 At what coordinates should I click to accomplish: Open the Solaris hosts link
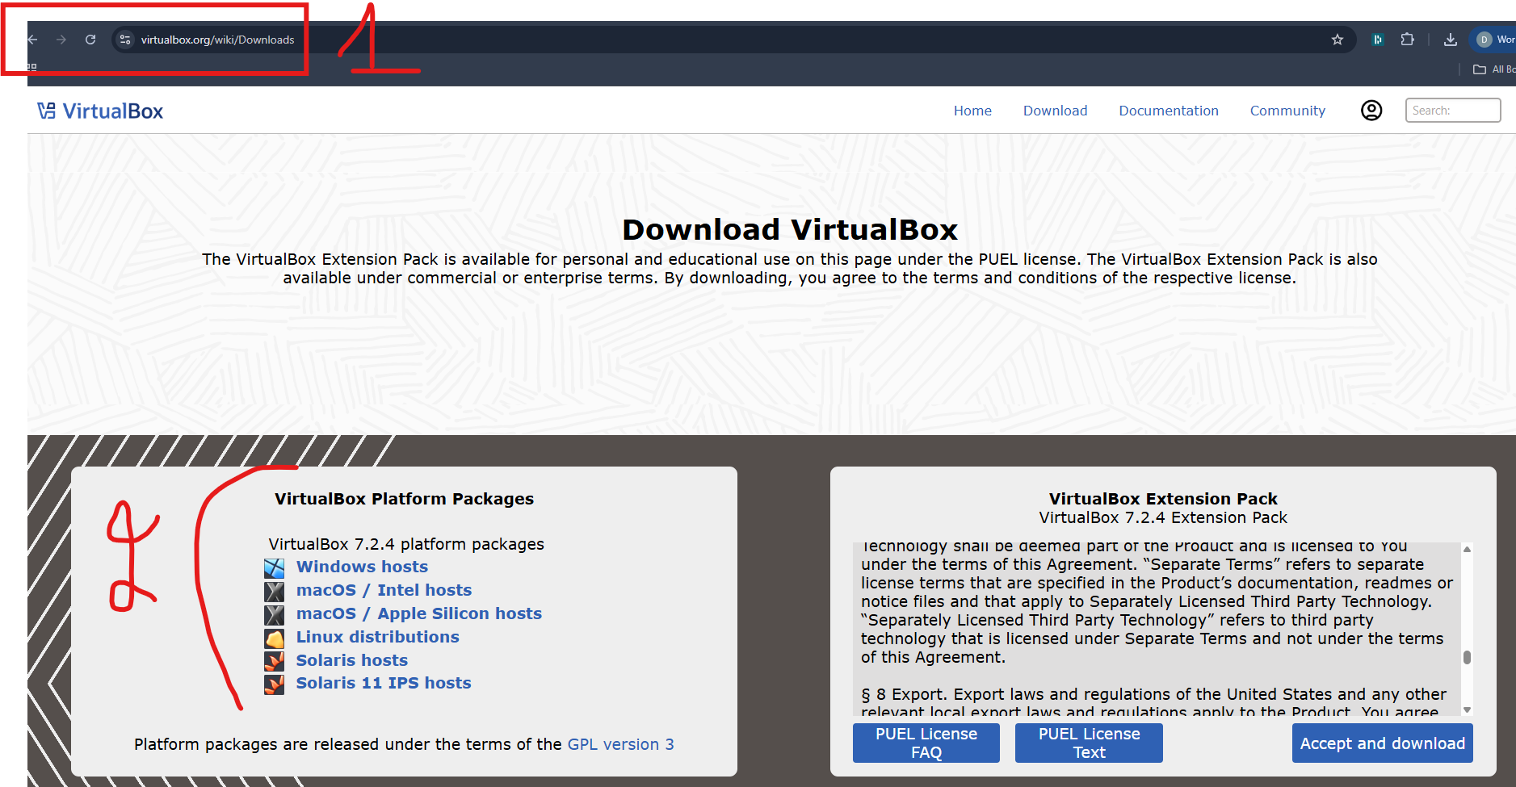pyautogui.click(x=351, y=660)
